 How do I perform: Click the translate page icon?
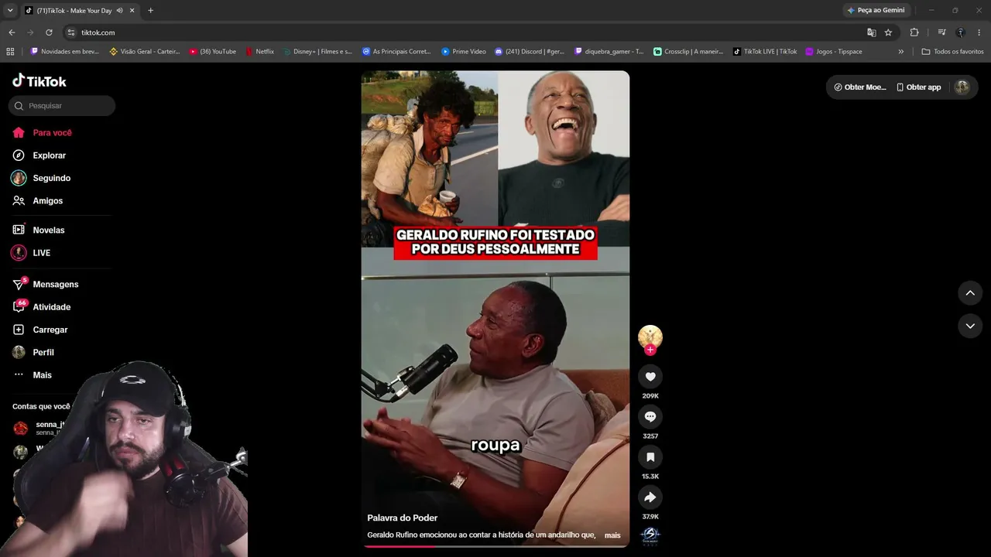(872, 32)
